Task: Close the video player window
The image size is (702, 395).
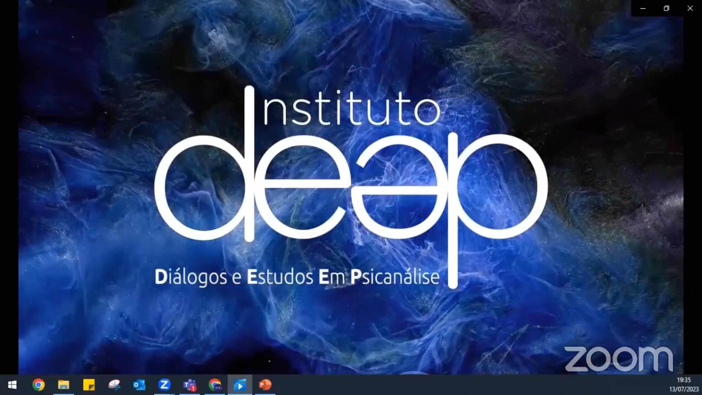Action: pos(690,8)
